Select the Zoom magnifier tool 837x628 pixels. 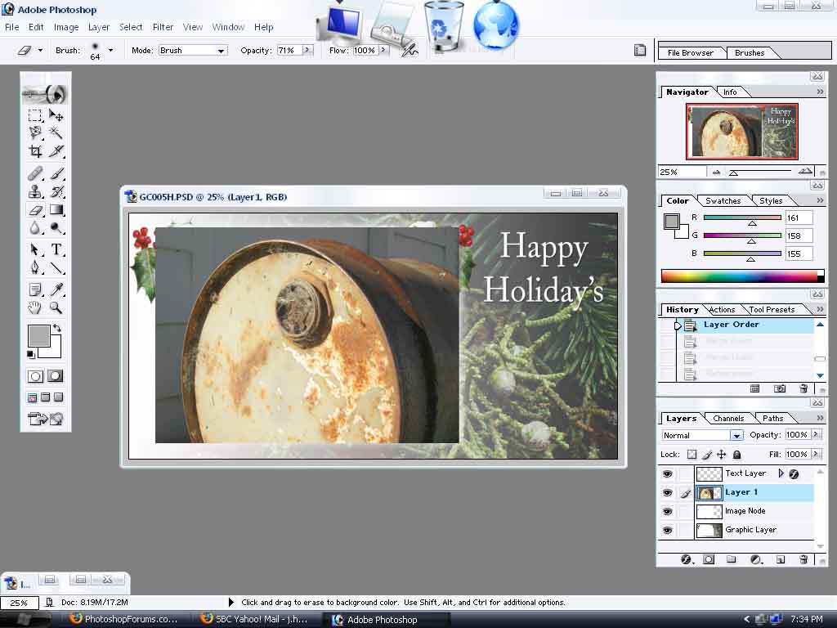[56, 308]
